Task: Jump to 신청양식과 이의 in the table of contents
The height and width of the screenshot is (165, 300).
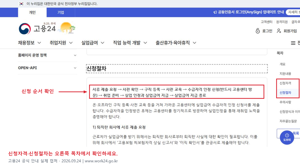Action: [290, 112]
